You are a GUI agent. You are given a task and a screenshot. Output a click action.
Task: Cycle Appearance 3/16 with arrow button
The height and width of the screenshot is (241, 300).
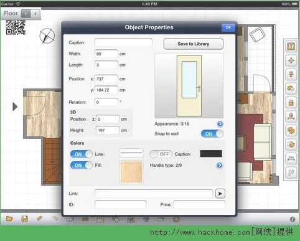pyautogui.click(x=220, y=124)
